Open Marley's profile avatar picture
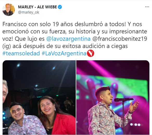Screen dimensions: 152x135 [x=9, y=10]
